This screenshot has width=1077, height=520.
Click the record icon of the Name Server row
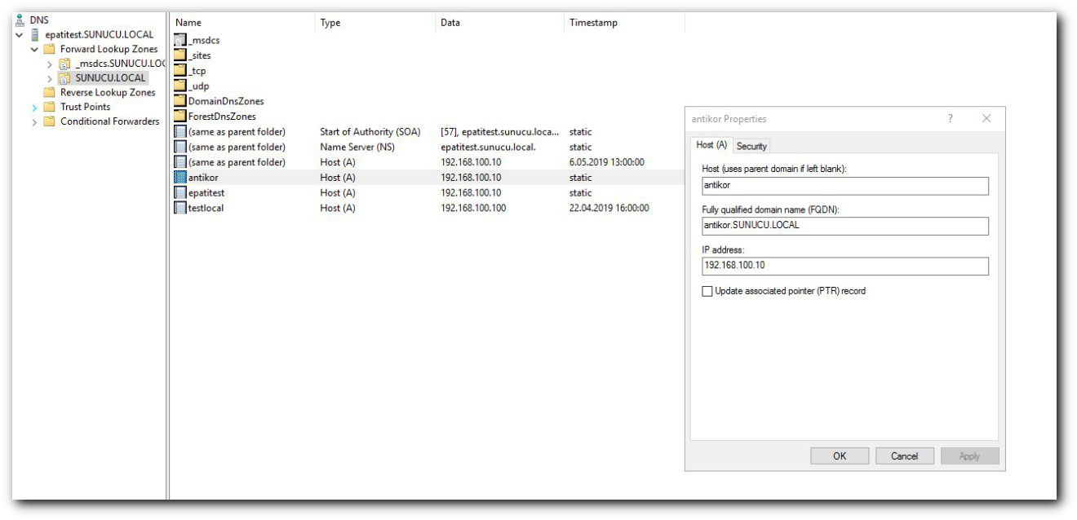coord(180,147)
